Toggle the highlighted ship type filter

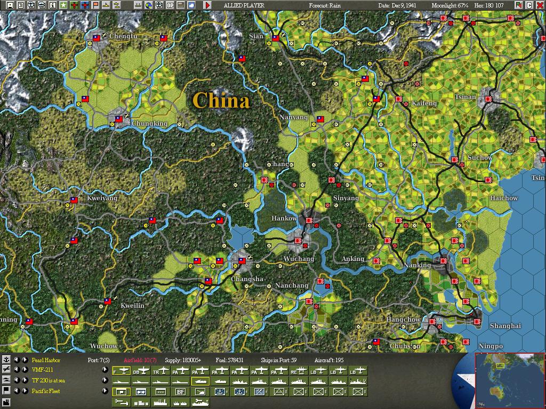click(200, 381)
